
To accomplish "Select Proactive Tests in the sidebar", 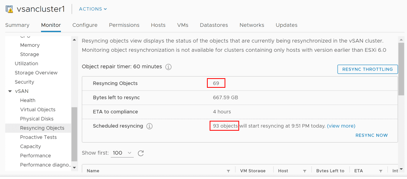I will tap(38, 137).
